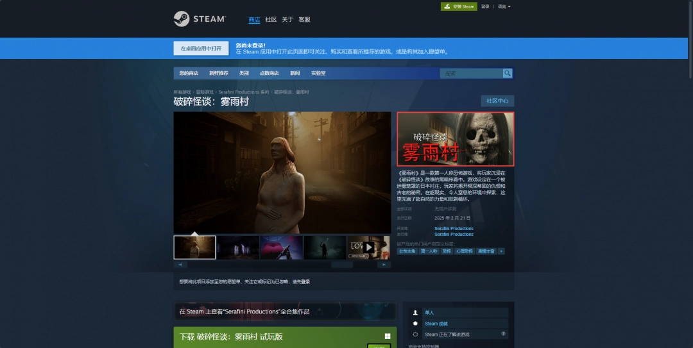This screenshot has height=348, width=693.
Task: Click the Windows icon on demo banner
Action: click(x=388, y=336)
